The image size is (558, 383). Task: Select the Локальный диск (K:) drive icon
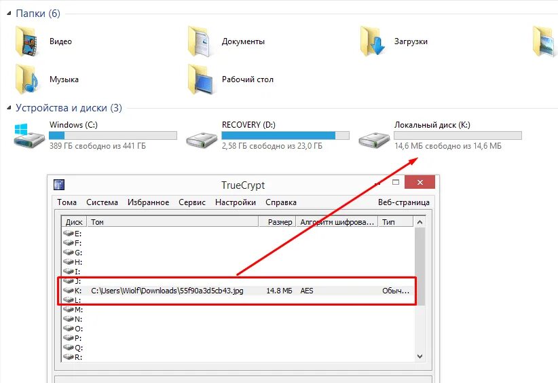374,140
